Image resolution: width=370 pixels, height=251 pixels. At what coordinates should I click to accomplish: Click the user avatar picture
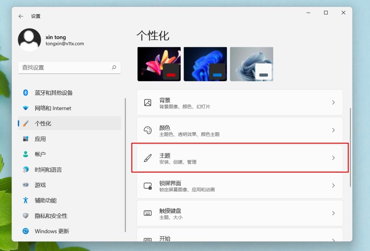pos(30,40)
